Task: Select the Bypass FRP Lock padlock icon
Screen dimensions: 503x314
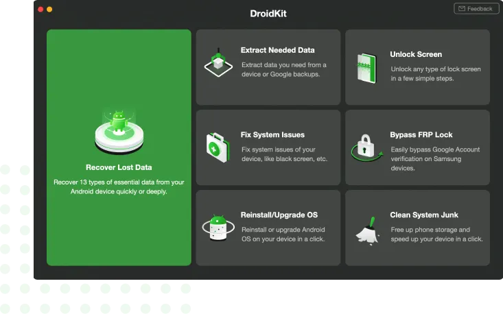Action: click(367, 147)
